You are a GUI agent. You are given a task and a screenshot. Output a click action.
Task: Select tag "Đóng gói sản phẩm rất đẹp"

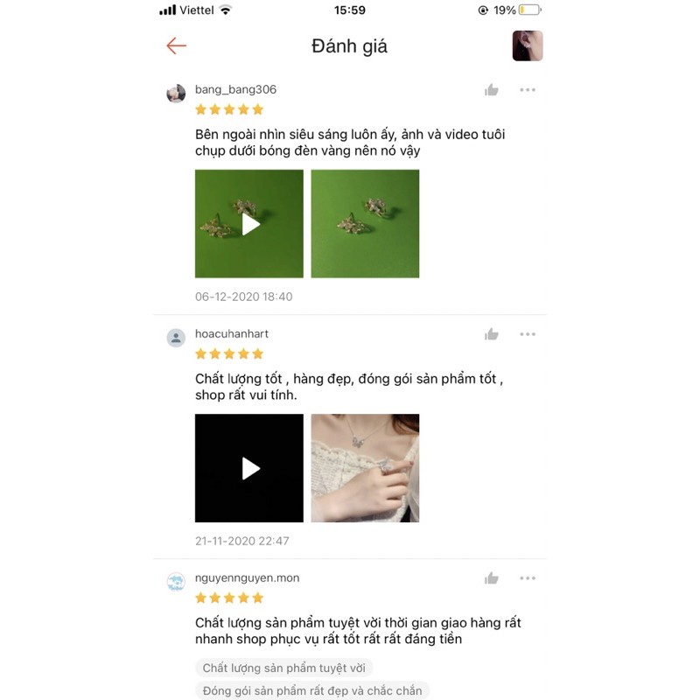(x=312, y=690)
